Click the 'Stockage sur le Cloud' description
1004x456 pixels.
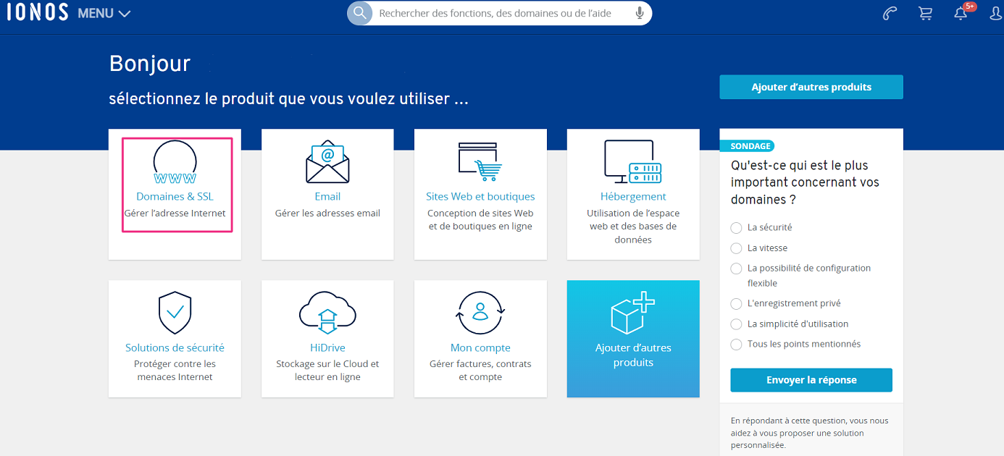(327, 370)
